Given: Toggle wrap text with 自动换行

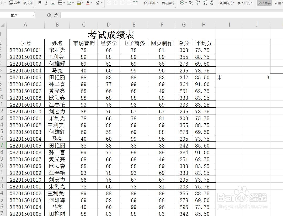Looking at the screenshot, I should pos(168,3).
